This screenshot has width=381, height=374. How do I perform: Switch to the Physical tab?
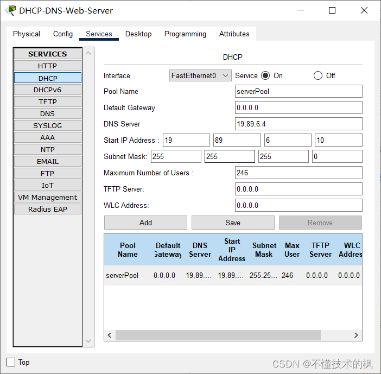click(x=27, y=34)
